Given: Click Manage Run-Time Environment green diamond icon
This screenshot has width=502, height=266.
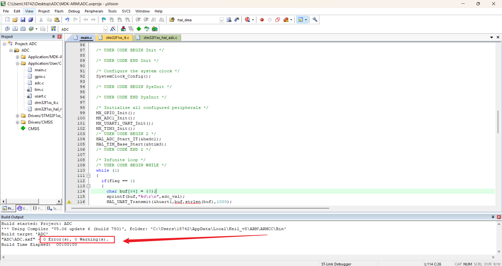Looking at the screenshot, I should point(139,29).
